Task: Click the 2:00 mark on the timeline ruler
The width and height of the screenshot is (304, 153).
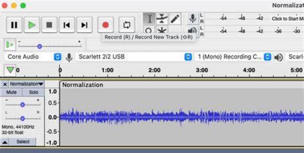Action: [155, 70]
